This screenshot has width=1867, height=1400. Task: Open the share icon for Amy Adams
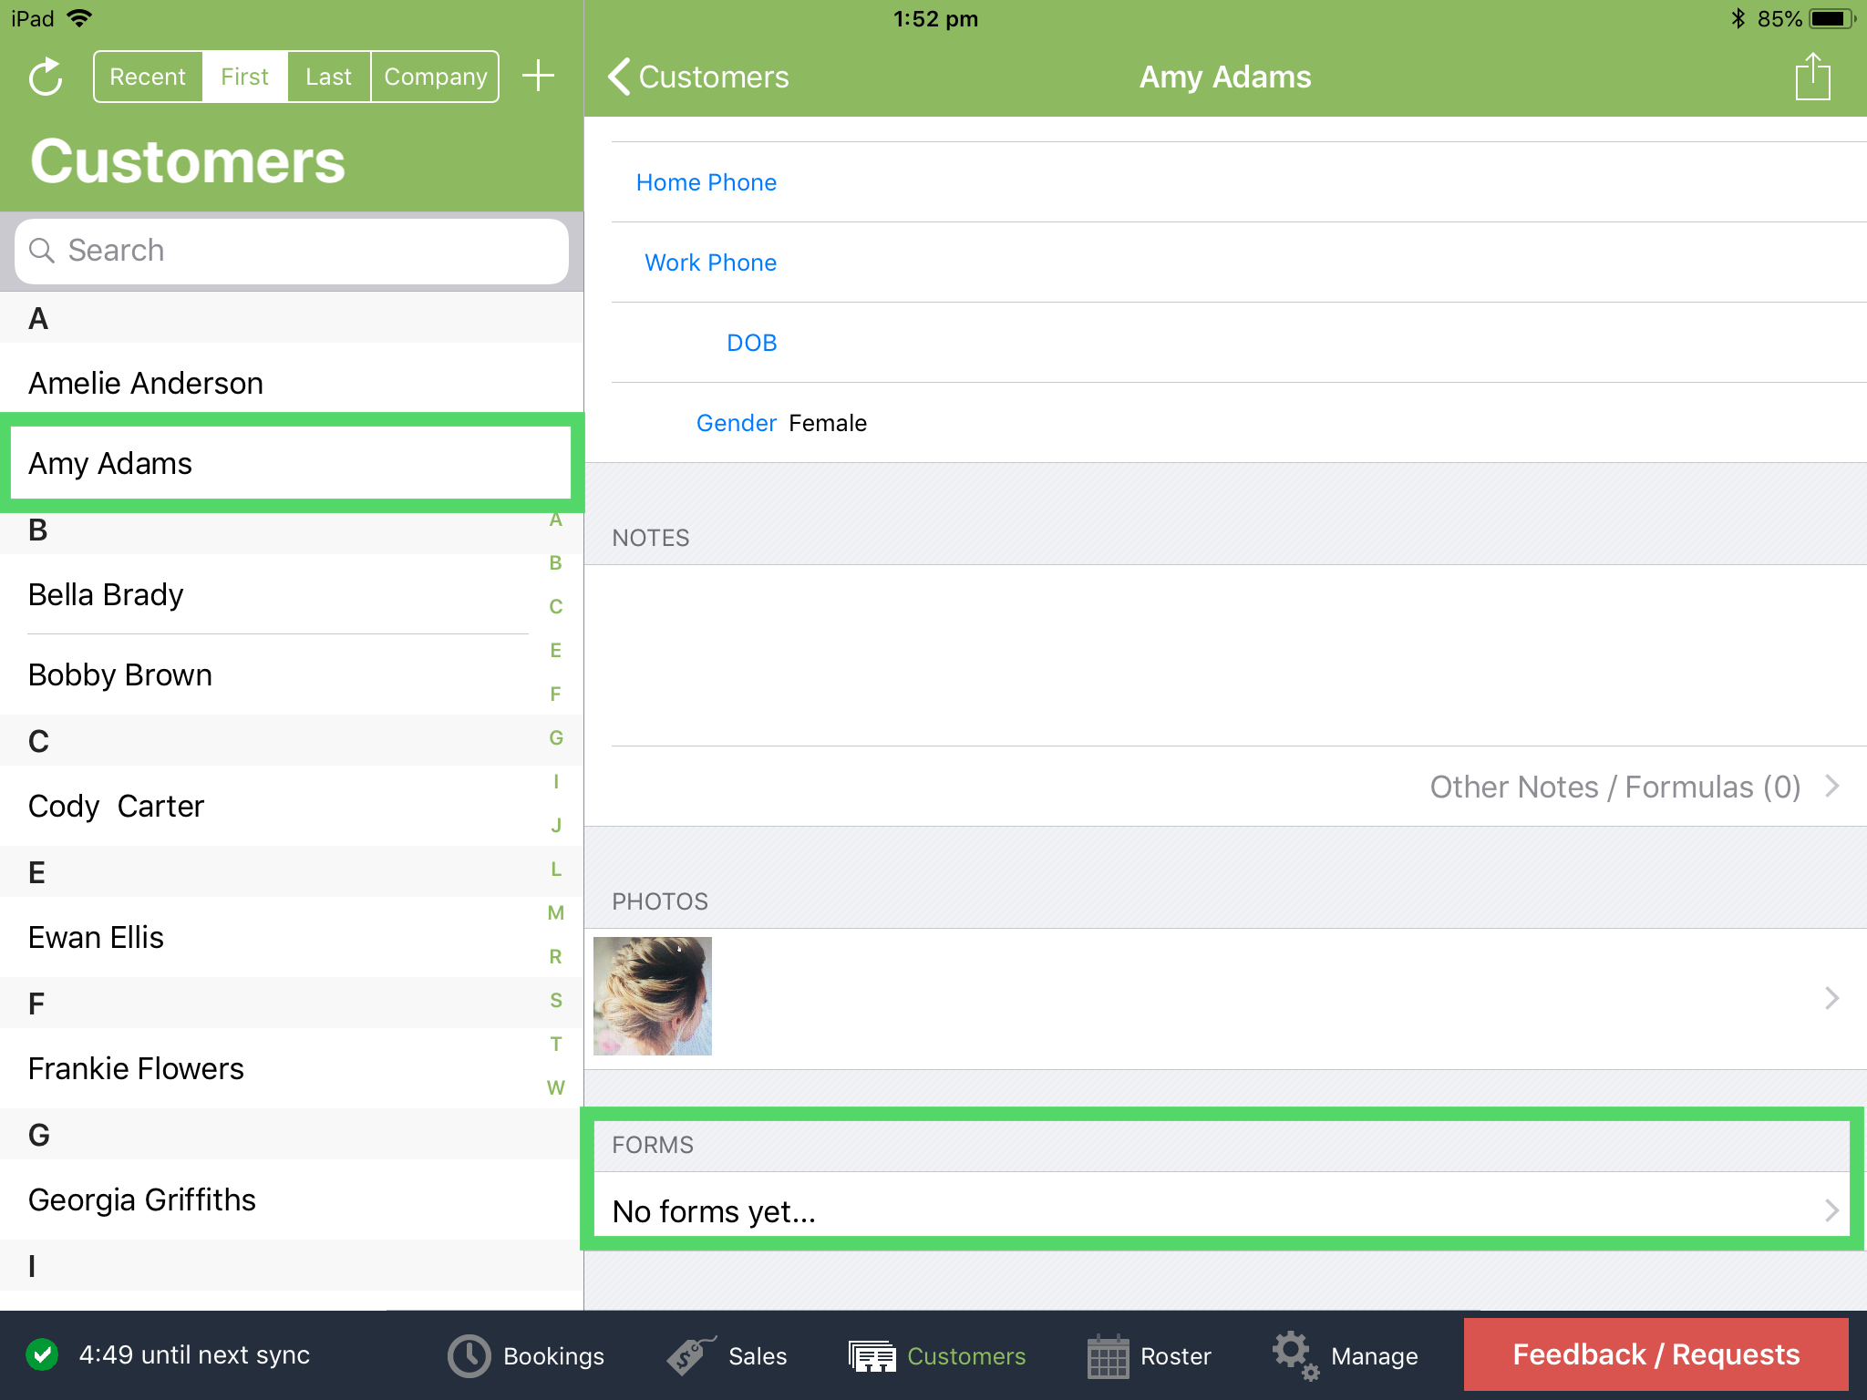(1812, 77)
